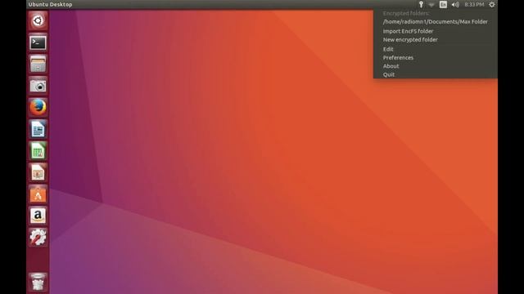Open the Amazon launcher
The height and width of the screenshot is (294, 524).
click(38, 216)
